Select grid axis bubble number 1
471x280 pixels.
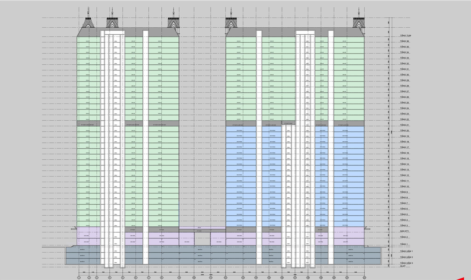(x=79, y=278)
